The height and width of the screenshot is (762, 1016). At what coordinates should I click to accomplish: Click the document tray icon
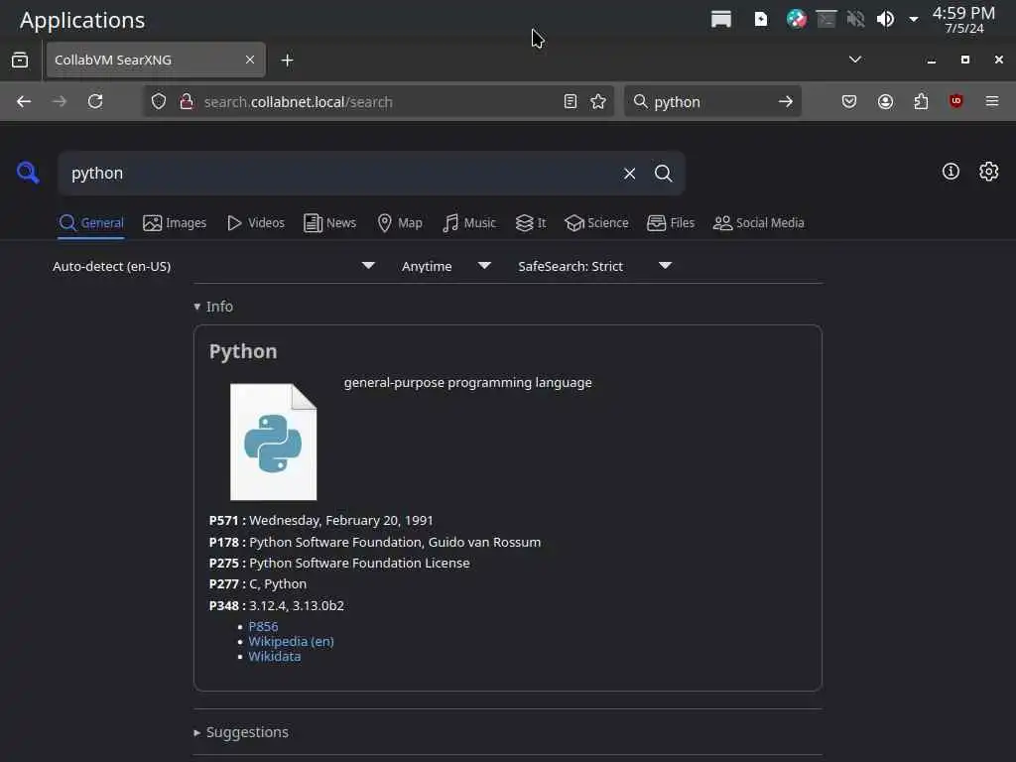pyautogui.click(x=761, y=20)
